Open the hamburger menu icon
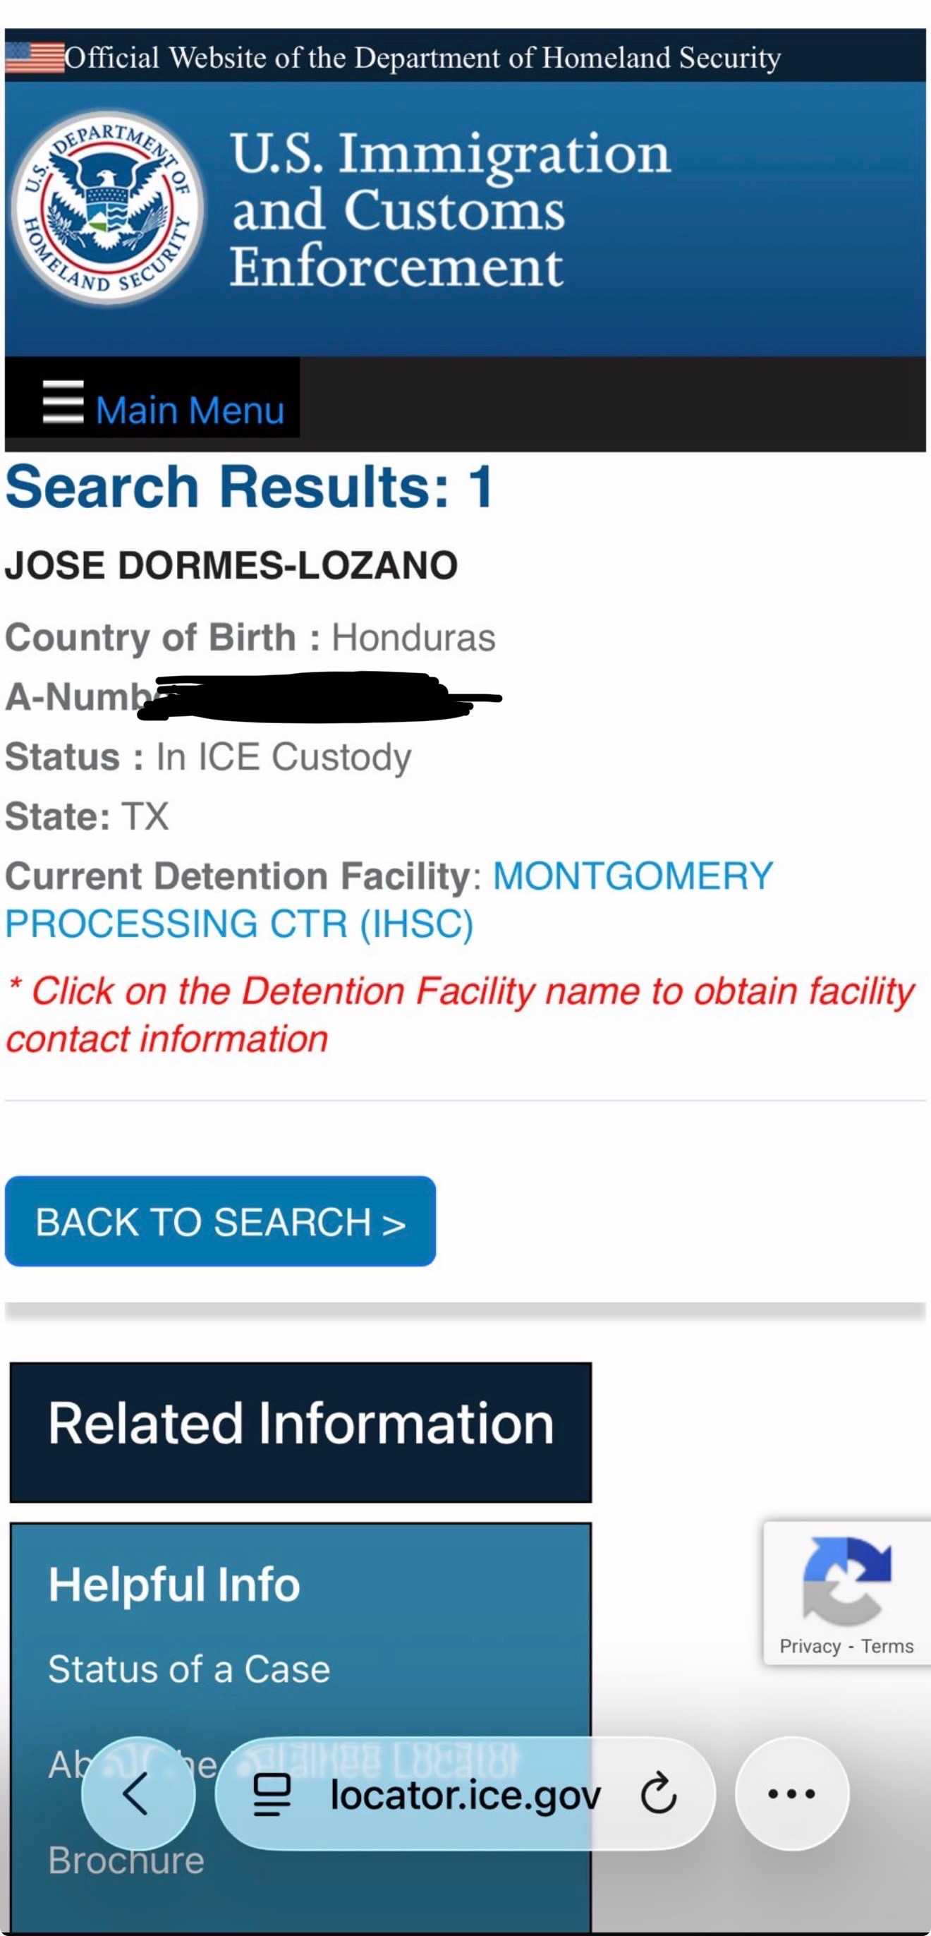This screenshot has height=1936, width=931. pos(63,402)
